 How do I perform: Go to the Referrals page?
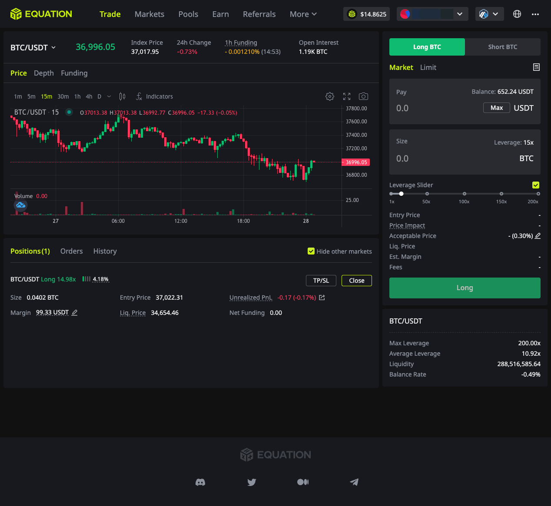pos(259,14)
